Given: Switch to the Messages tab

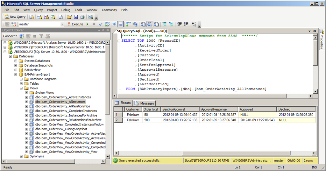Looking at the screenshot, I should (x=145, y=103).
